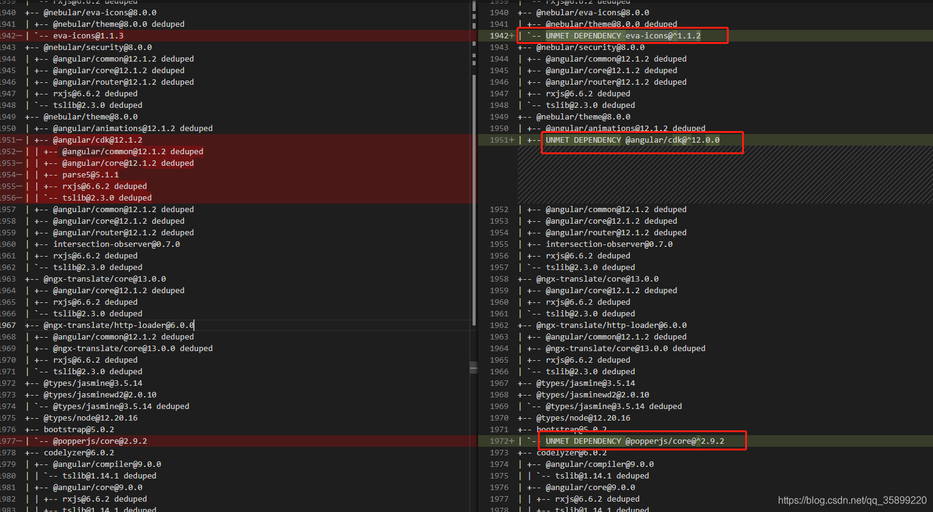Screen dimensions: 933x512
Task: Click @ngx-translate/core@13.0.0 deduped in left pane
Action: pyautogui.click(x=133, y=349)
